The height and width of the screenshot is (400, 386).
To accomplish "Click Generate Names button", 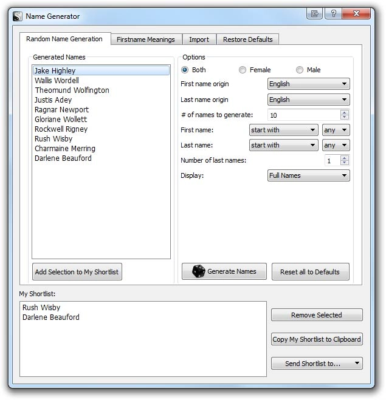I will pyautogui.click(x=224, y=272).
